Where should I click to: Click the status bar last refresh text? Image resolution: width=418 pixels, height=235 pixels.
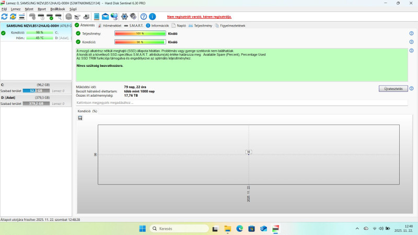click(40, 219)
